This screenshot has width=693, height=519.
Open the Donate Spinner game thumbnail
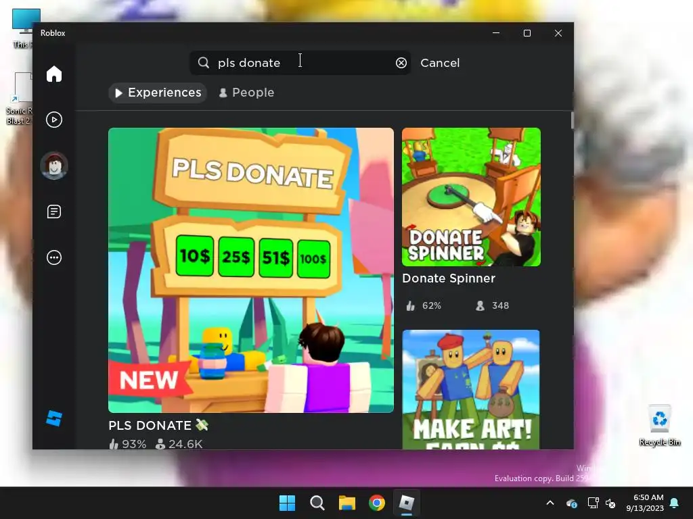click(471, 197)
